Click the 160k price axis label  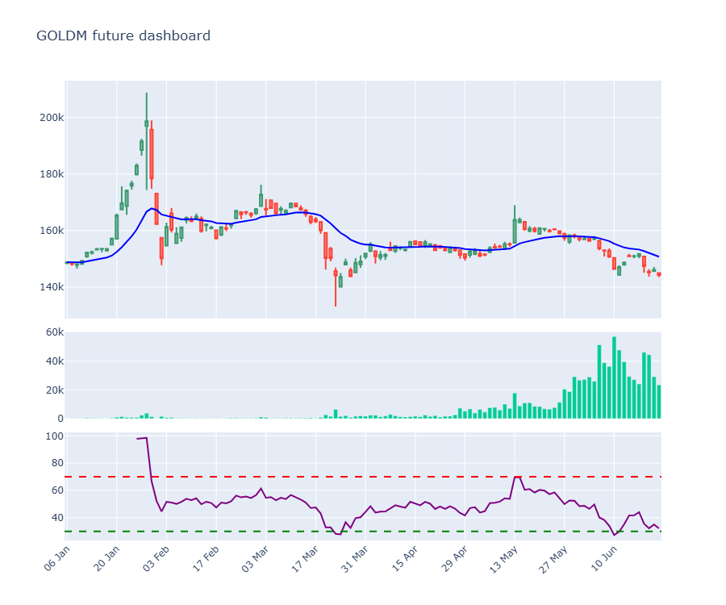point(52,231)
